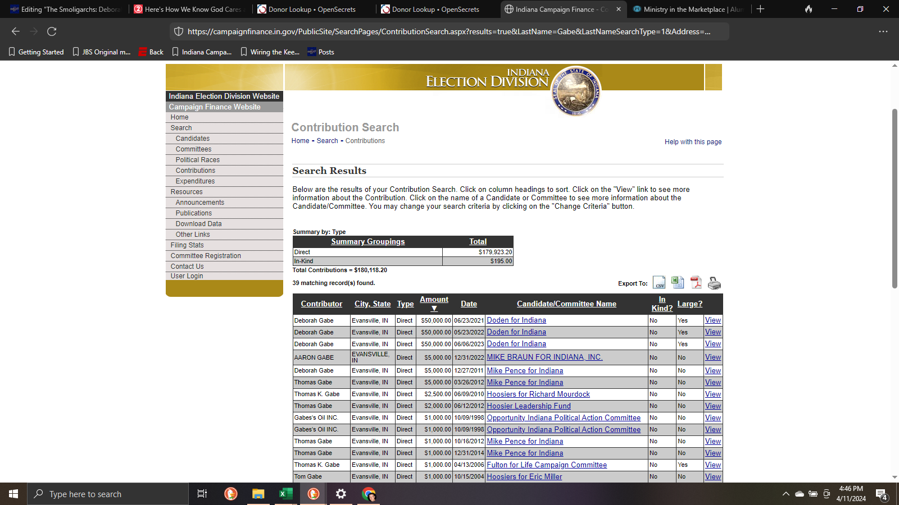Open Download Data in the sidebar
The image size is (899, 505).
point(198,224)
